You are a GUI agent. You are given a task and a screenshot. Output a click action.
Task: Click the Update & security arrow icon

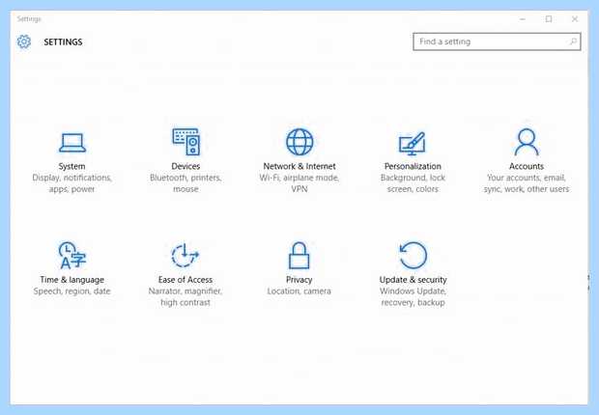tap(413, 255)
